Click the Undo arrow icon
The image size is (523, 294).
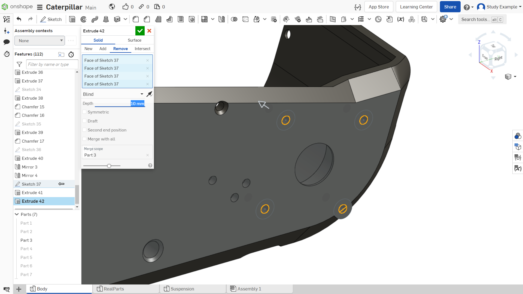[19, 19]
